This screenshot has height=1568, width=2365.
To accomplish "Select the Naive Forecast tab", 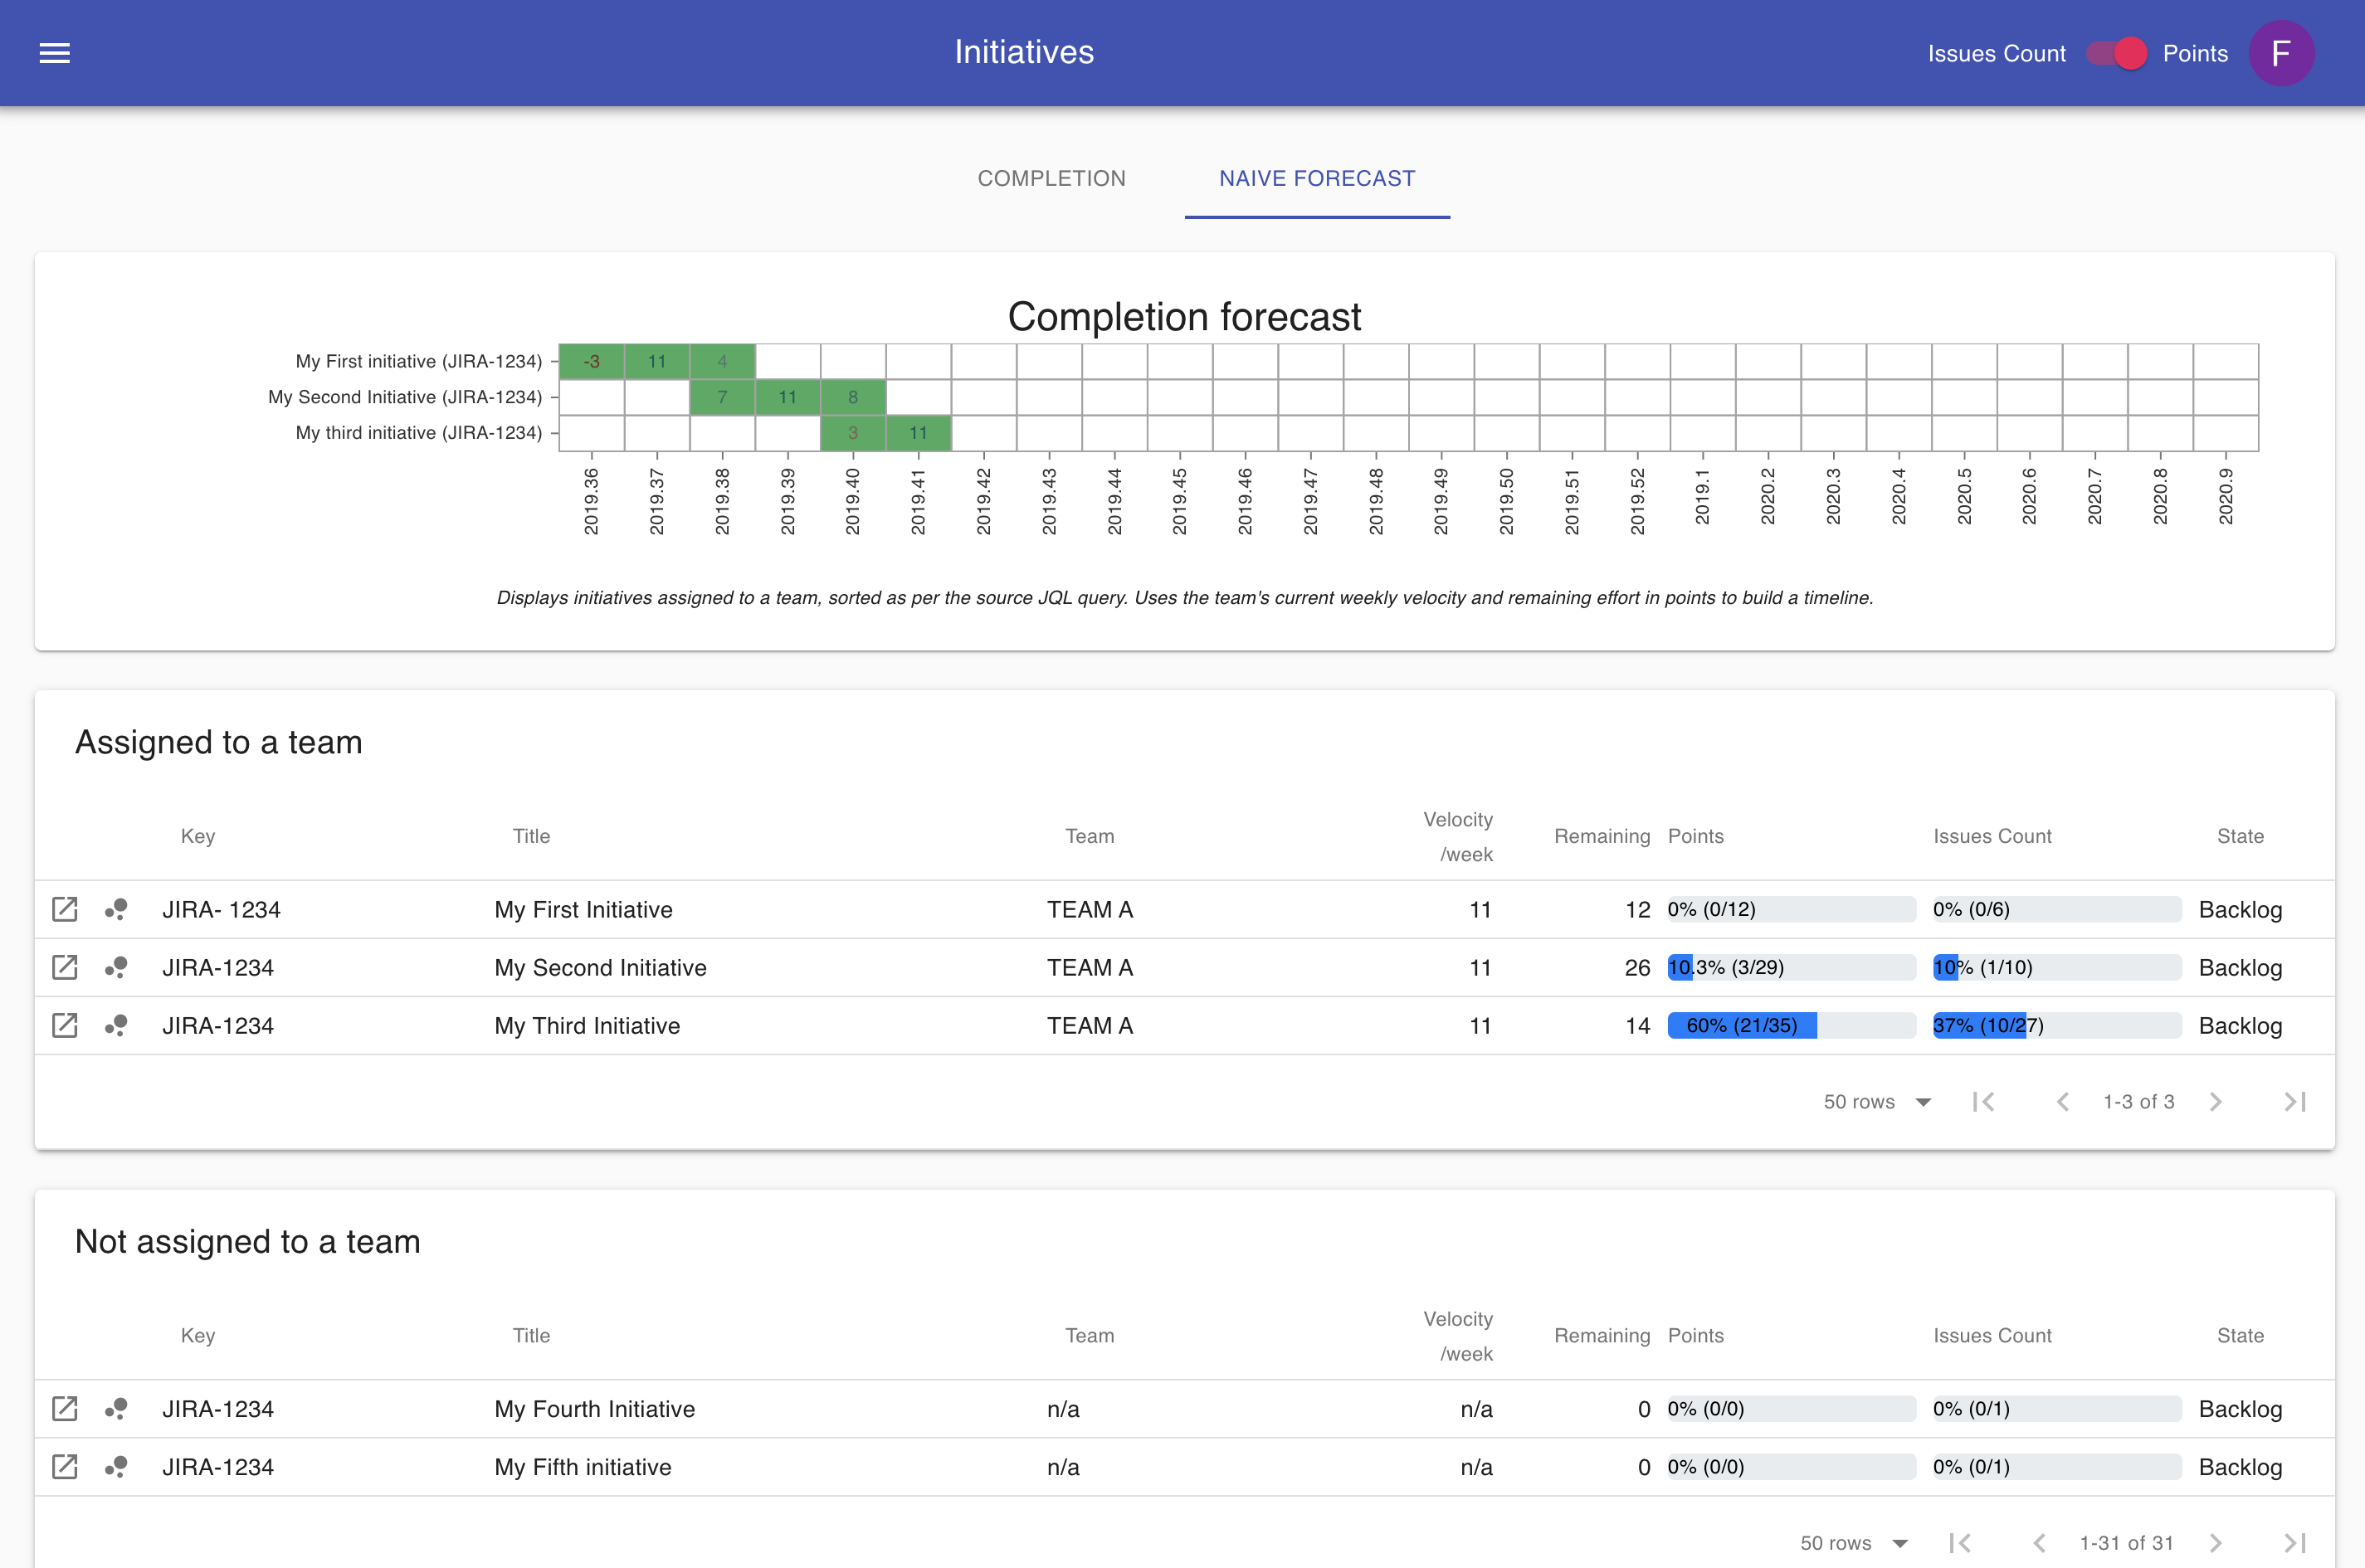I will [x=1316, y=178].
